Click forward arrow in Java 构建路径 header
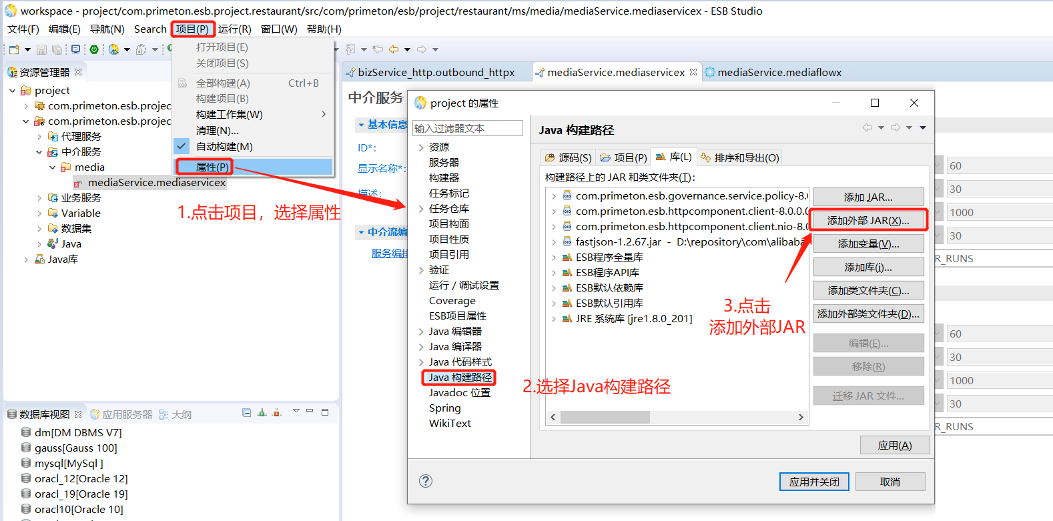1053x521 pixels. point(896,127)
